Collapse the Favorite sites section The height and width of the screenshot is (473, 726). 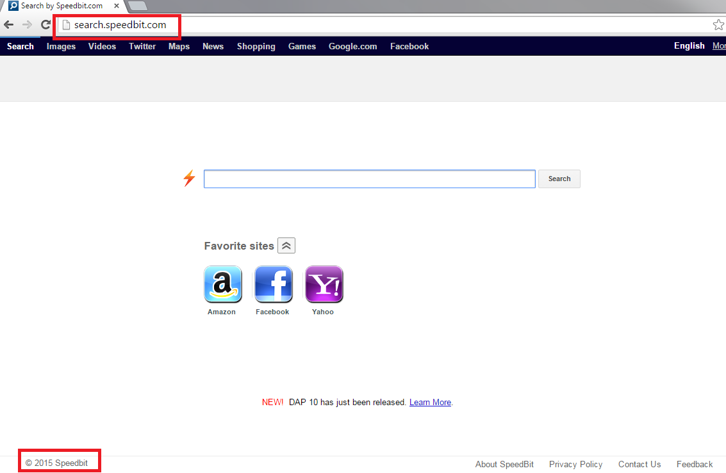(286, 246)
